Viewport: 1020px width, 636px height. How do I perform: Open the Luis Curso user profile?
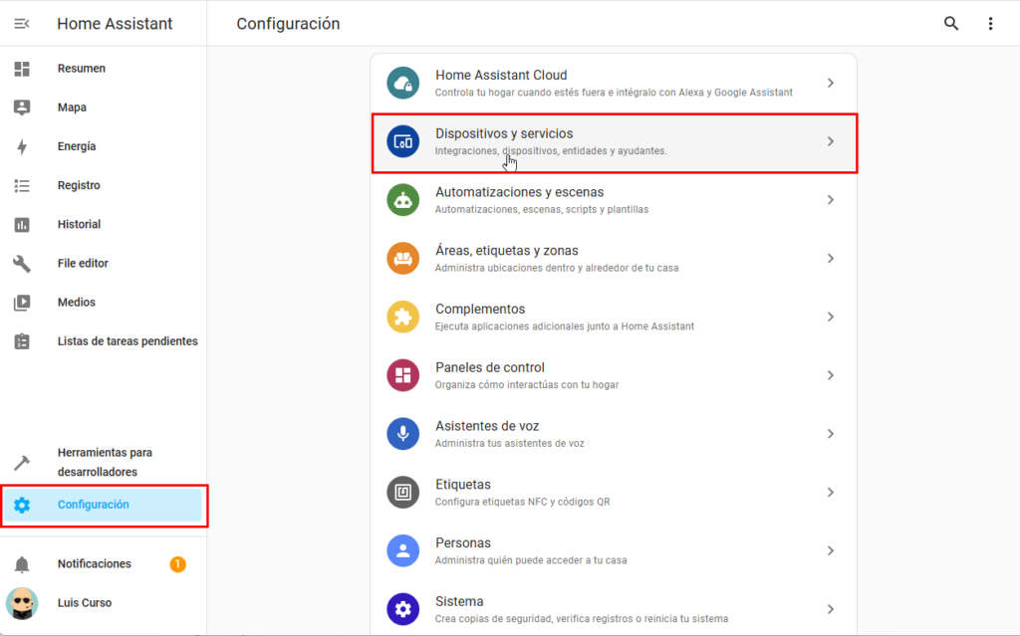click(85, 603)
